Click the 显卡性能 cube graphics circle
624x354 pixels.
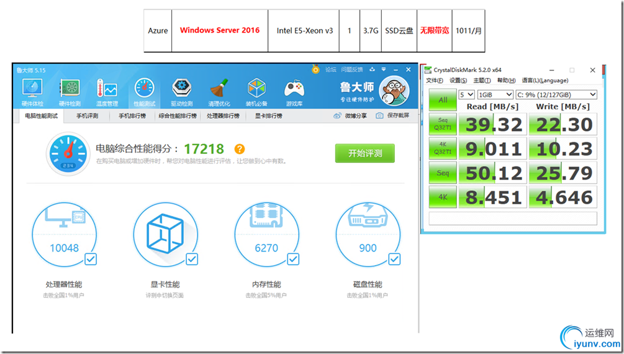click(165, 235)
